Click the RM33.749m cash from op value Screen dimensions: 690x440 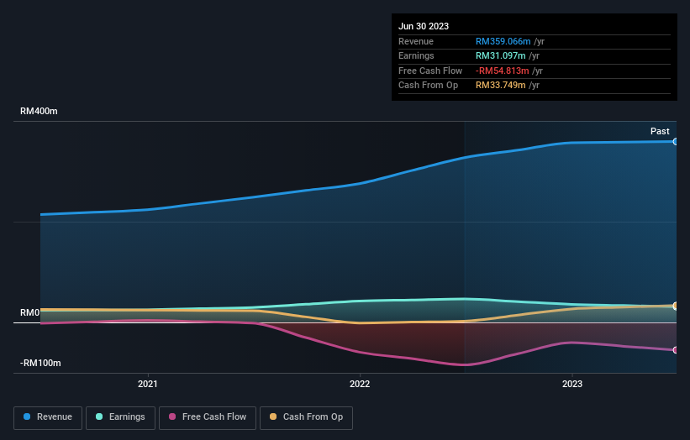tap(500, 86)
